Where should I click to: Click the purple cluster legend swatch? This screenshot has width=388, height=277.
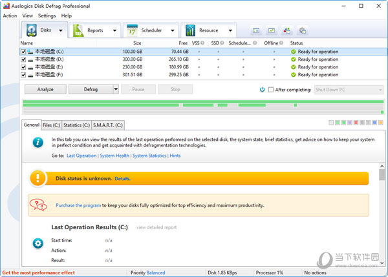[x=350, y=123]
